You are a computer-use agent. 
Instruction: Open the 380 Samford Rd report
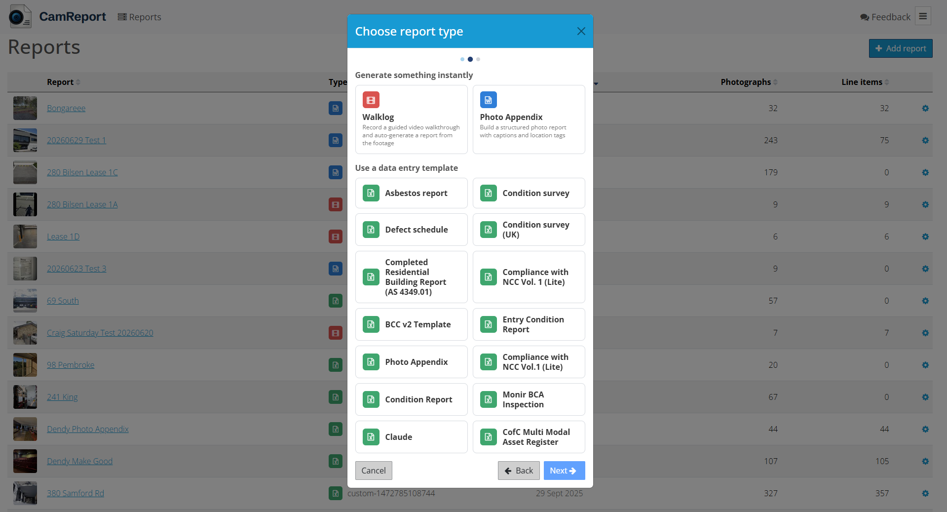tap(76, 493)
